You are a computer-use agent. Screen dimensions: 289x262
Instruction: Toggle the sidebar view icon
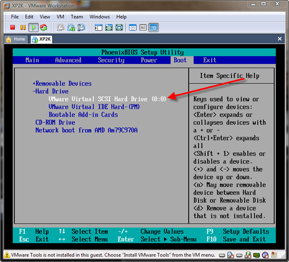pos(99,28)
